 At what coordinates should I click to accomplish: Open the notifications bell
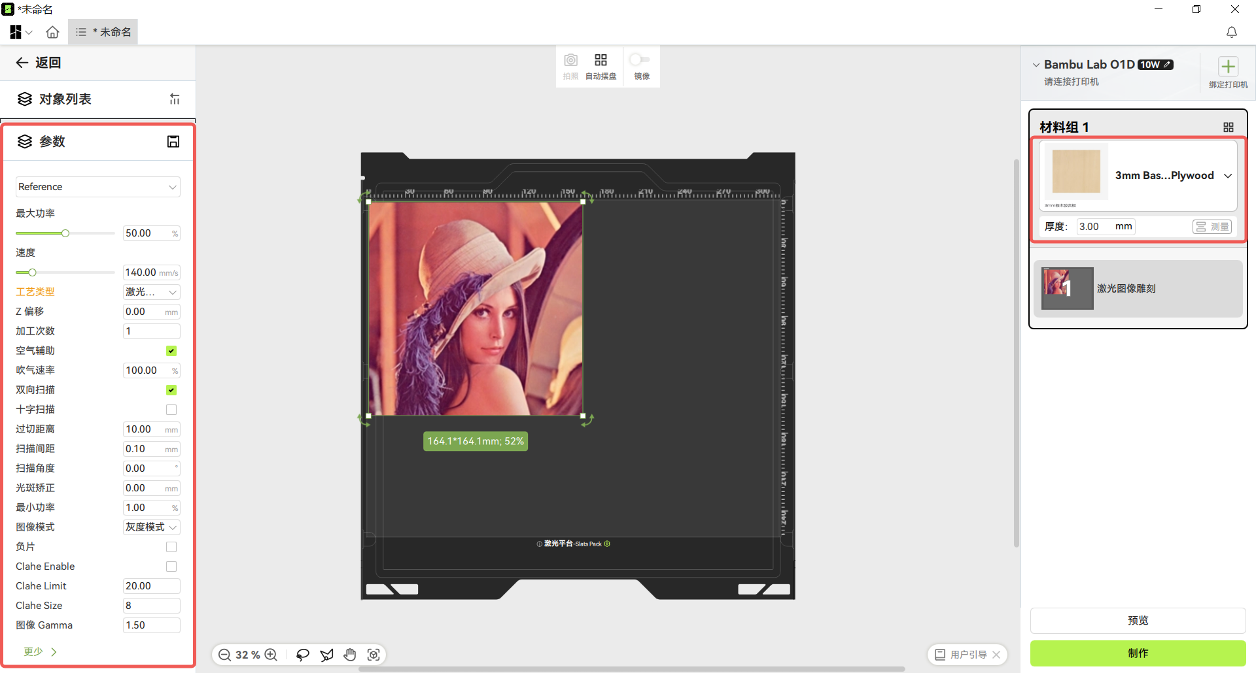point(1232,32)
